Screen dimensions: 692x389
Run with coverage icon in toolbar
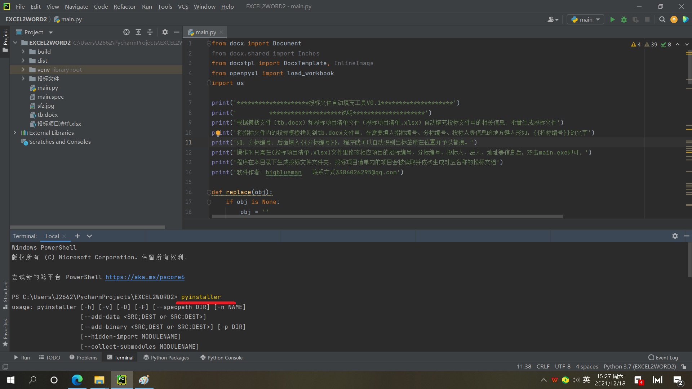tap(636, 19)
